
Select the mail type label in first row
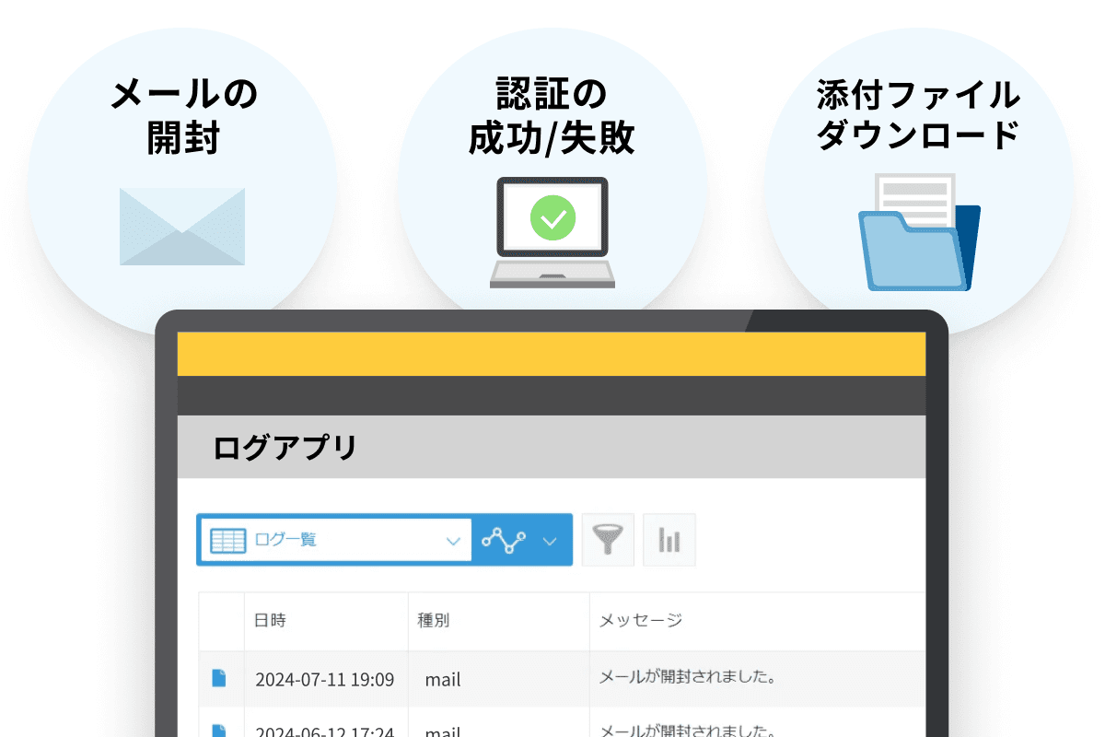[x=442, y=679]
